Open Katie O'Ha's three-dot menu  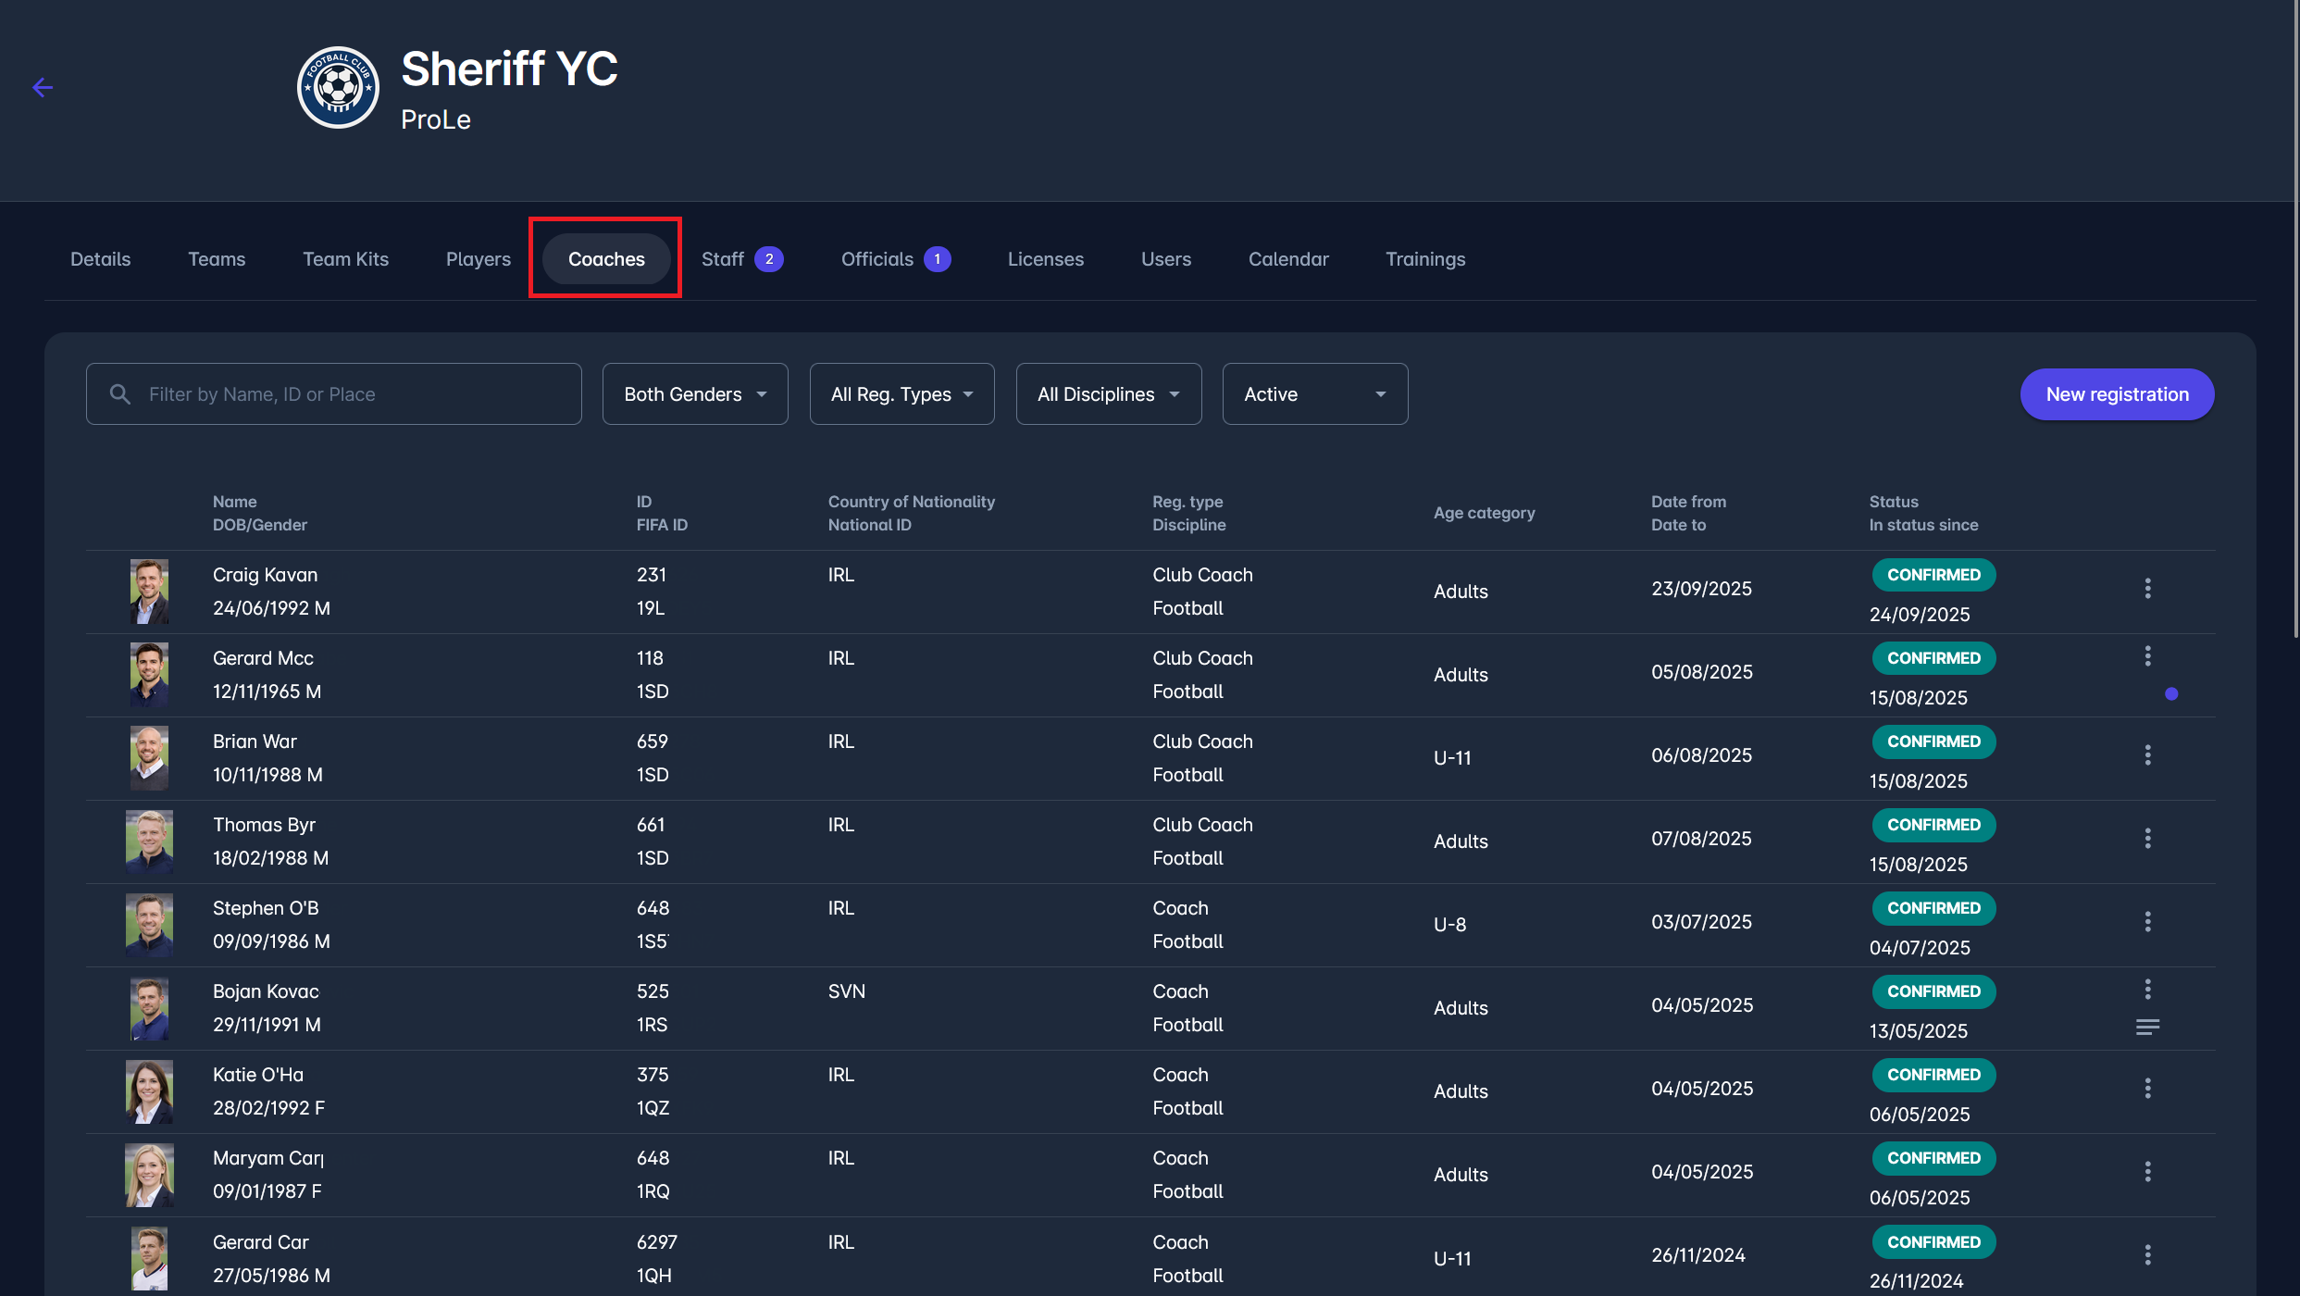pos(2147,1089)
